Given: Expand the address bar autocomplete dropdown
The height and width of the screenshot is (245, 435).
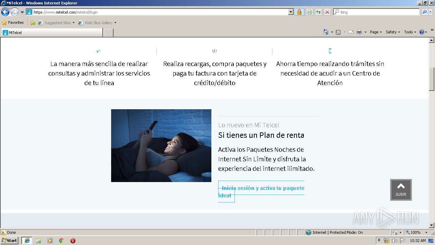Looking at the screenshot, I should click(291, 12).
